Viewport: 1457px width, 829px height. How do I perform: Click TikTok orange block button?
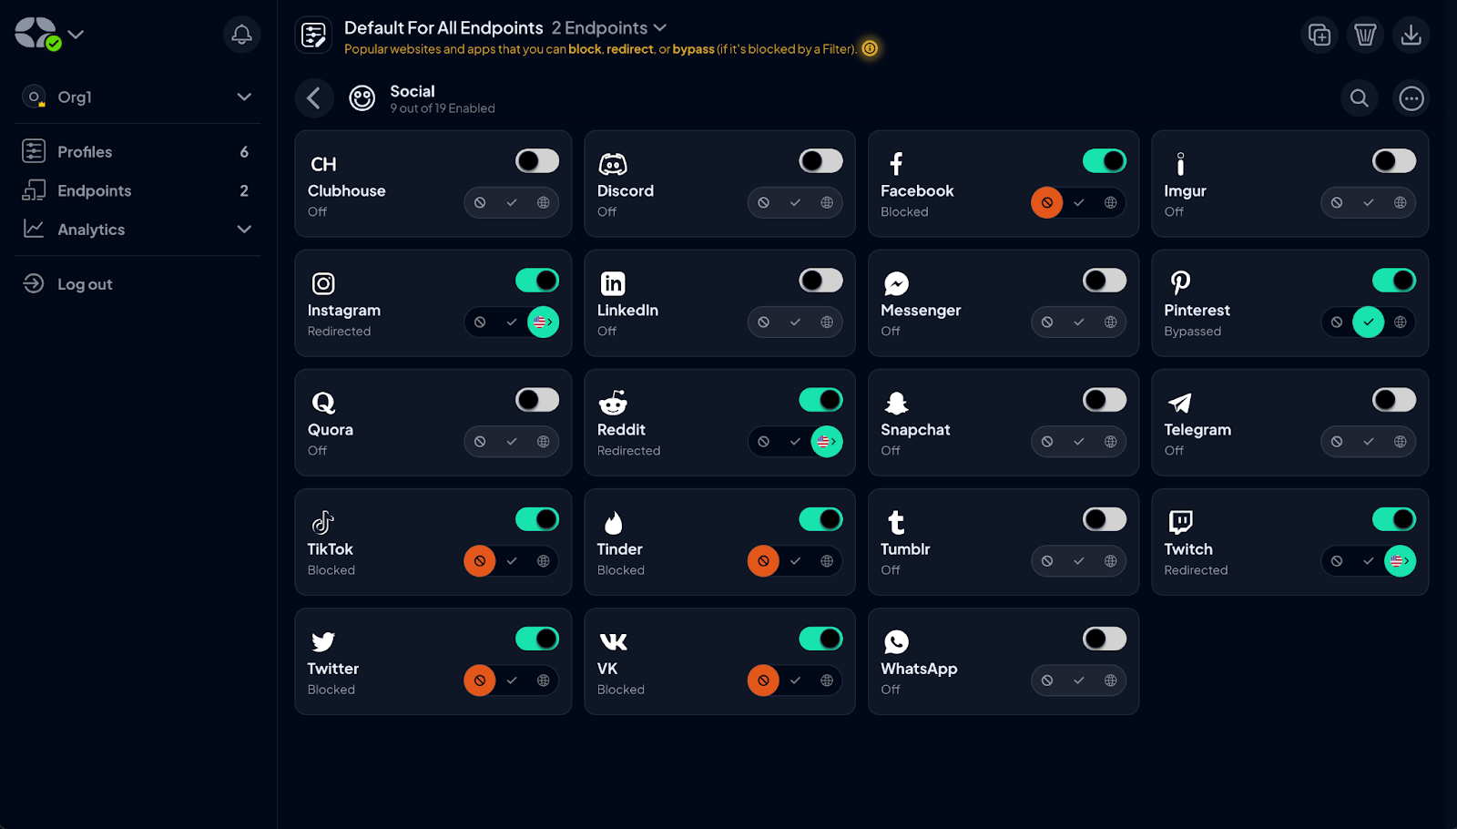480,560
